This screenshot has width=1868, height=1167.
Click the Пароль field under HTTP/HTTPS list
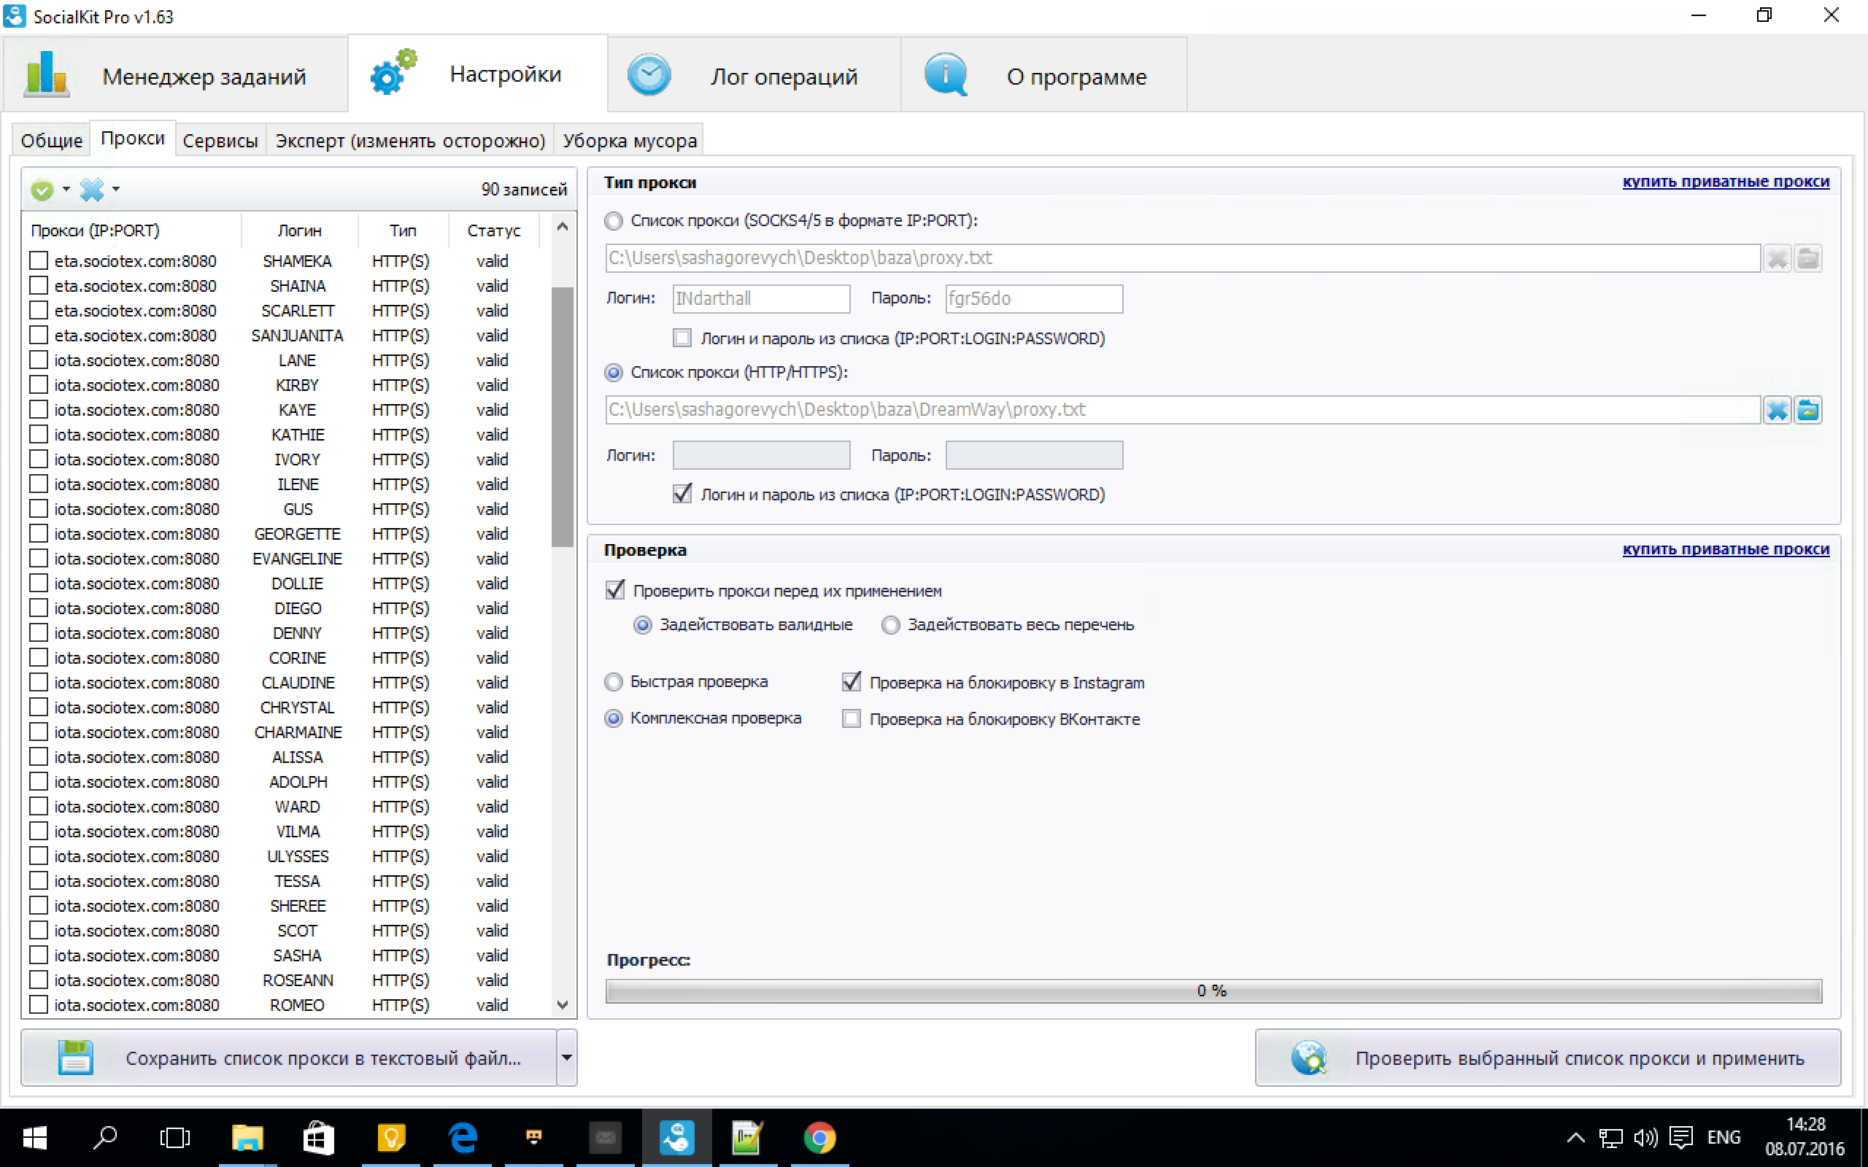1033,455
